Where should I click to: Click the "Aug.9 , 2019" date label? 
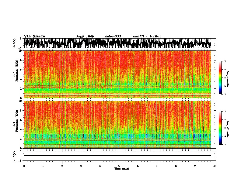[85, 36]
